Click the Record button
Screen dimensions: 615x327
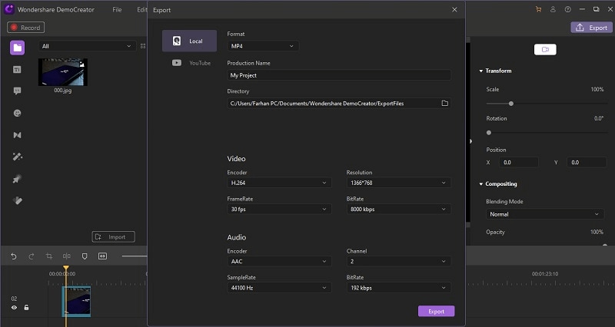[x=26, y=28]
